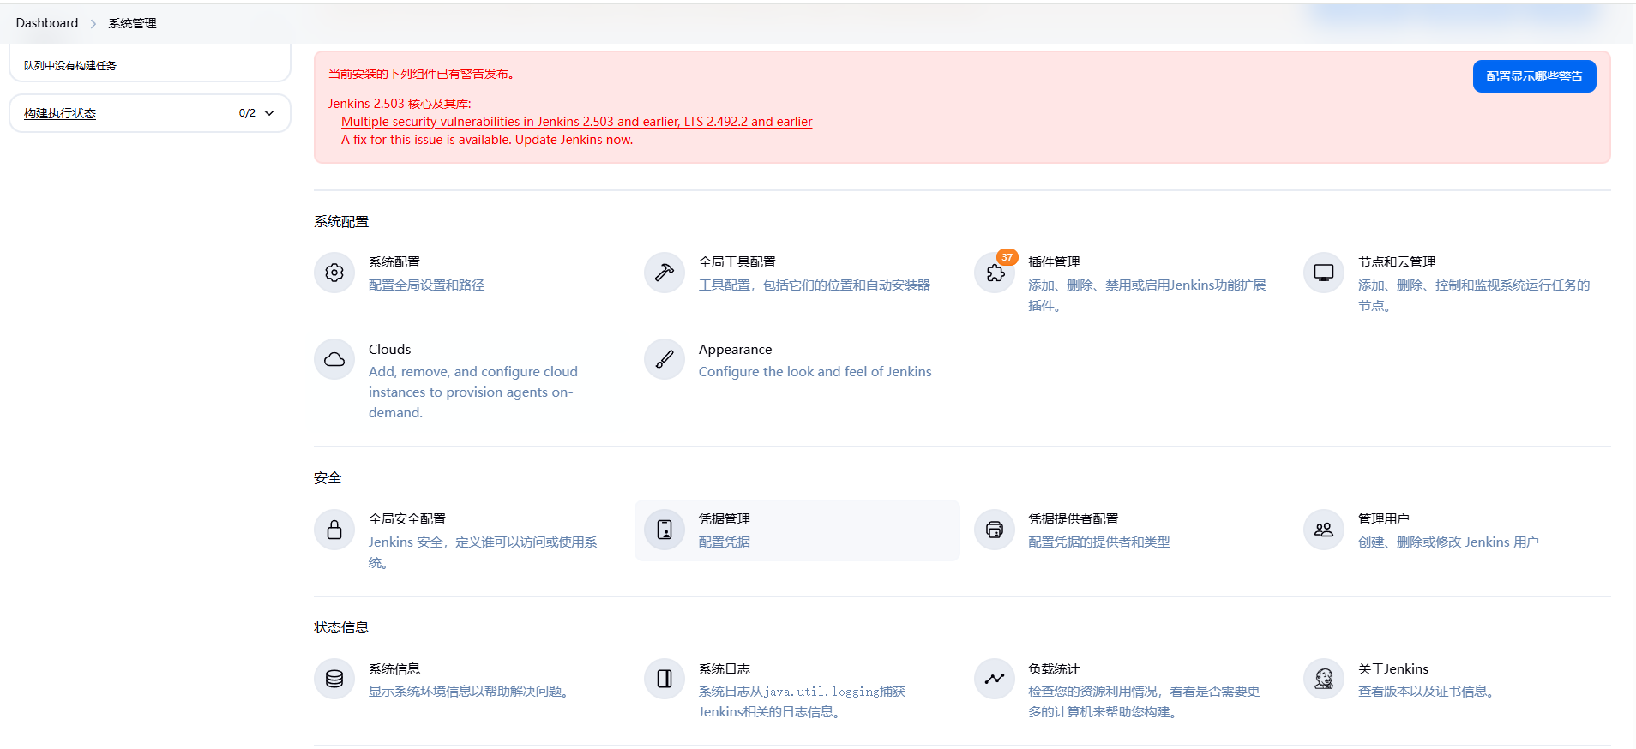Click 'A fix for this issue is available' text
The width and height of the screenshot is (1636, 749).
tap(487, 140)
